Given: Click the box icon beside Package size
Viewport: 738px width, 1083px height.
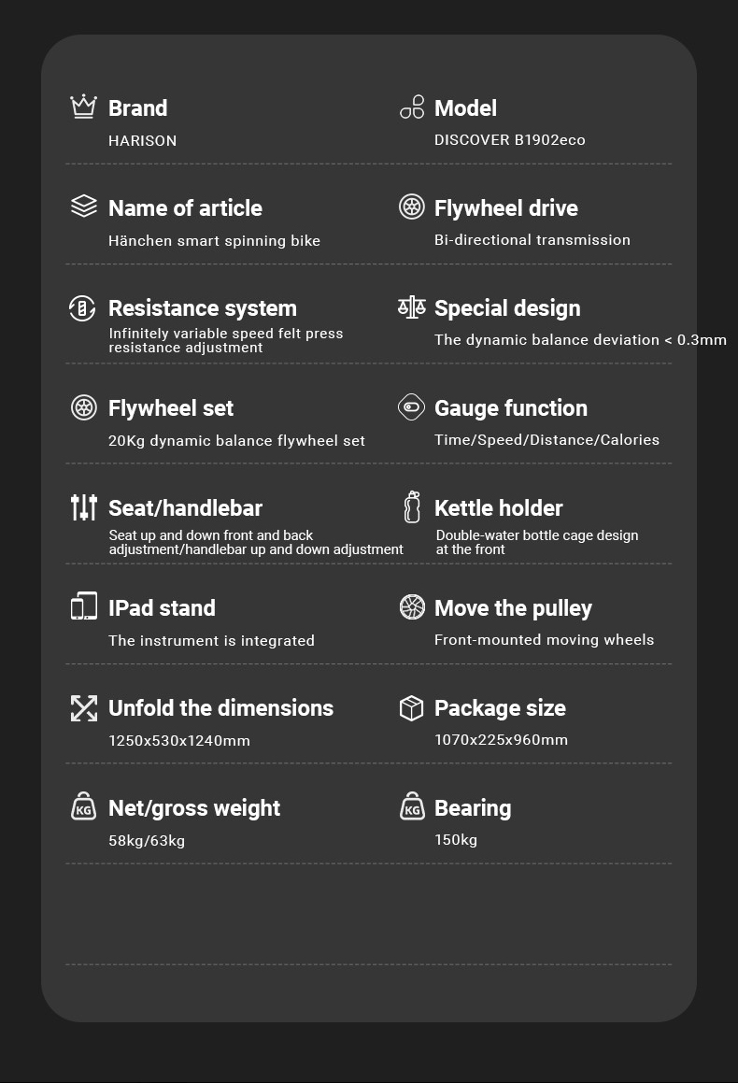Looking at the screenshot, I should (411, 708).
